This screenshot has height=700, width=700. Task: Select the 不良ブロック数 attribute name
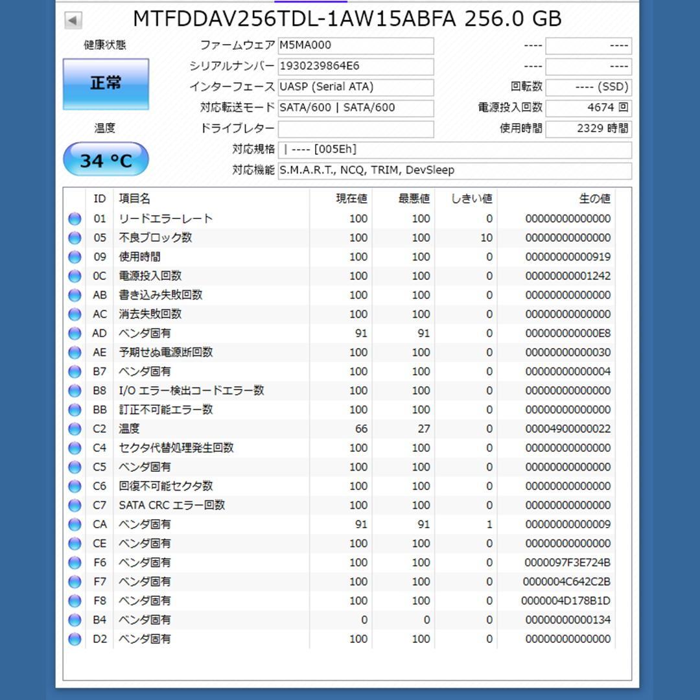coord(156,238)
